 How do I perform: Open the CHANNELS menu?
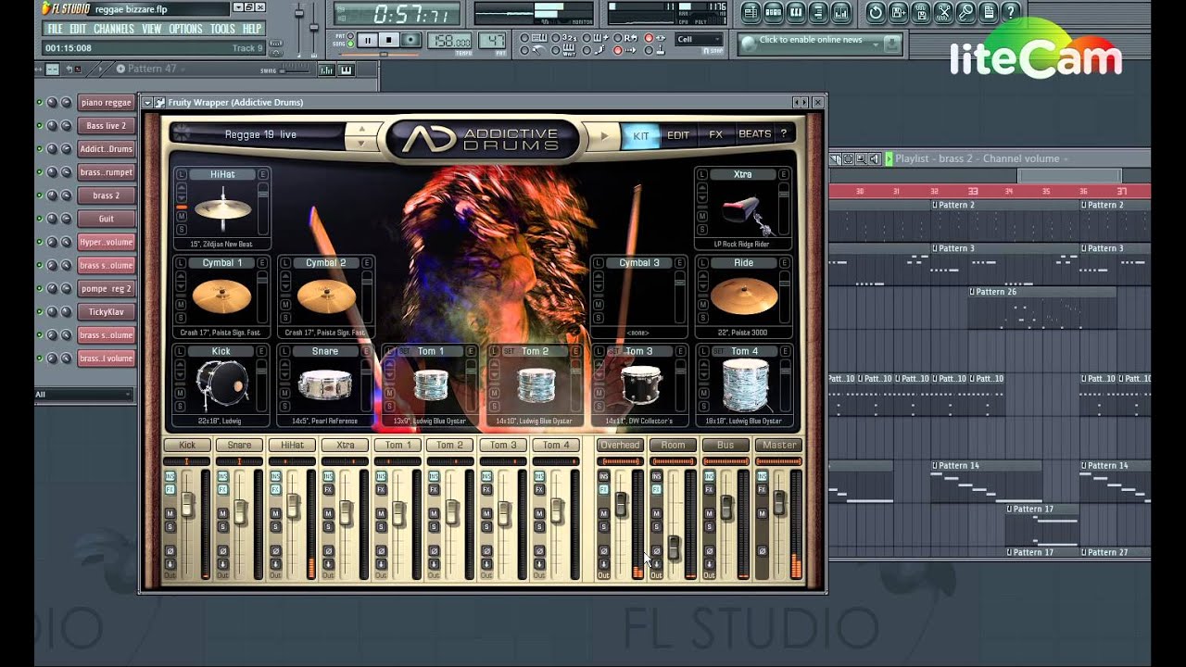[x=114, y=29]
